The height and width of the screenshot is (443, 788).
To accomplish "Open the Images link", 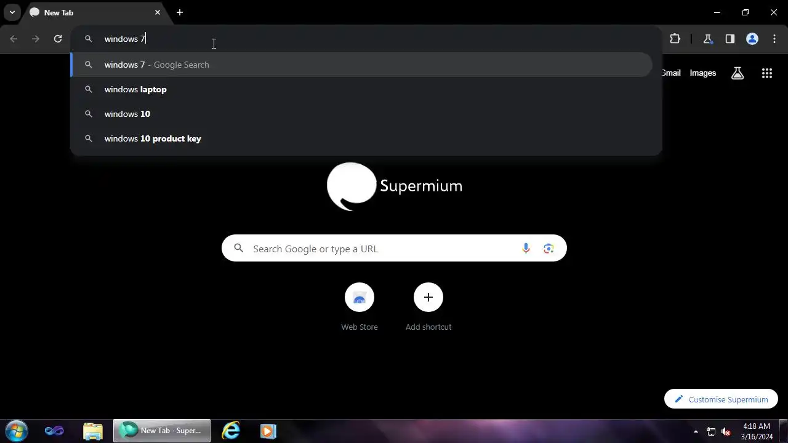I will (702, 73).
